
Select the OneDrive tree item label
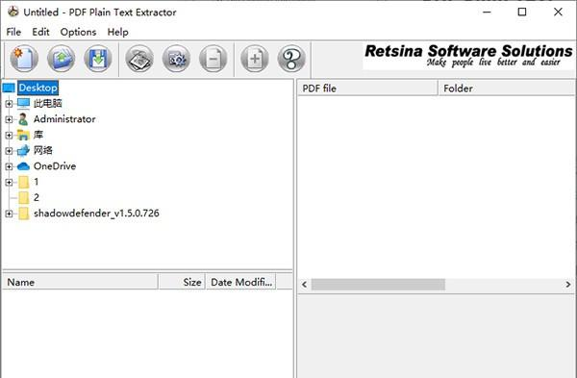pos(55,166)
